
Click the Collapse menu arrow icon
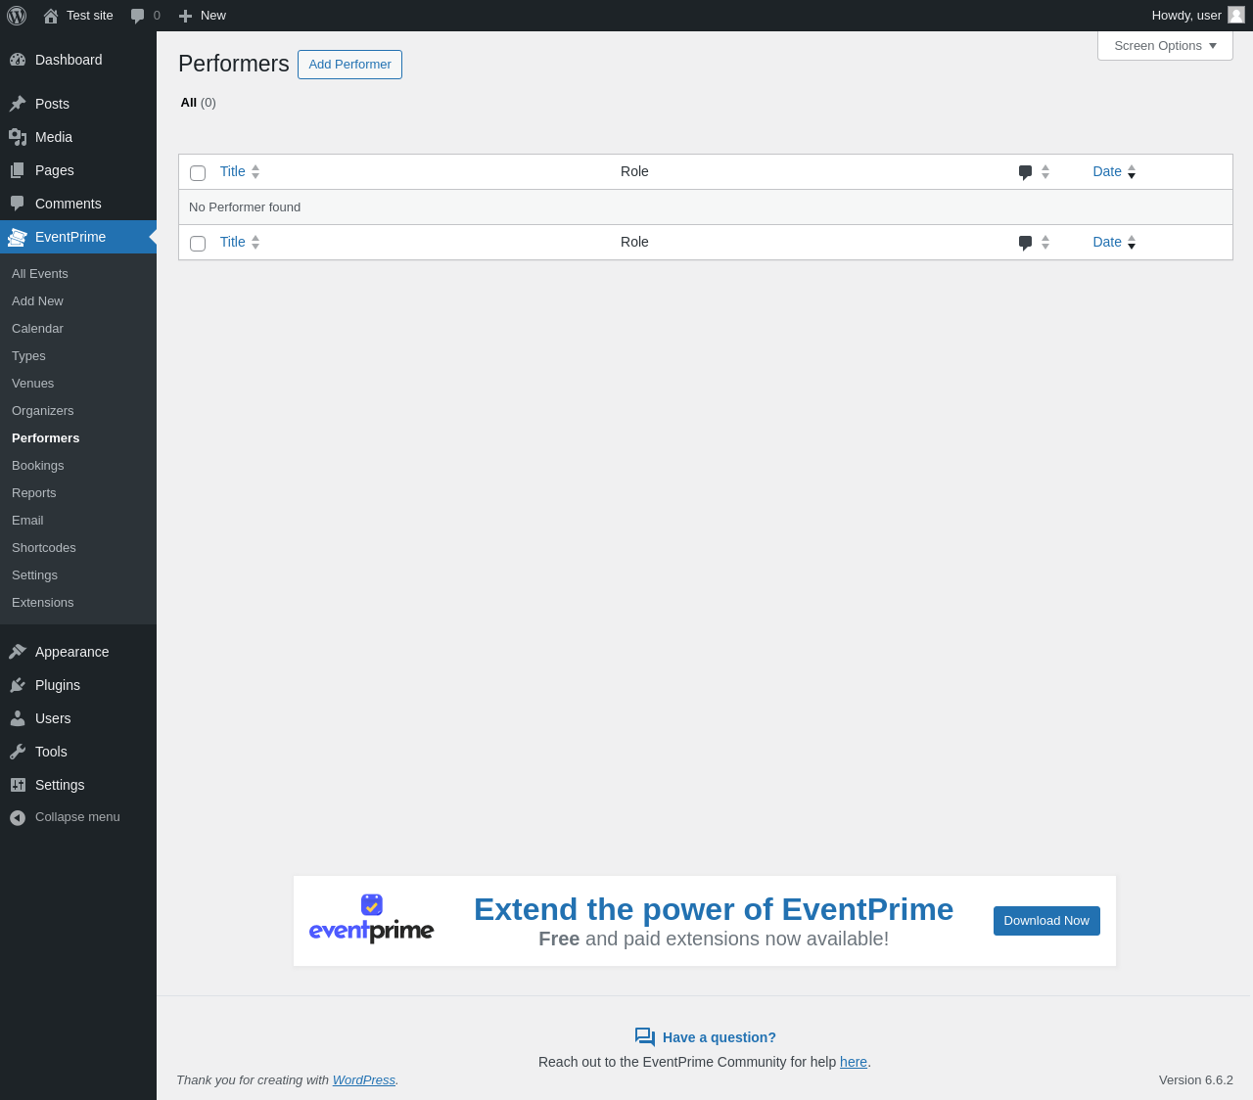tap(18, 817)
